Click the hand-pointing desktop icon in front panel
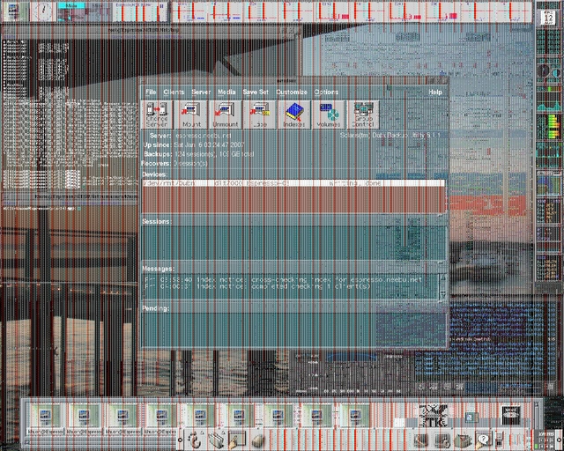 pos(237,440)
